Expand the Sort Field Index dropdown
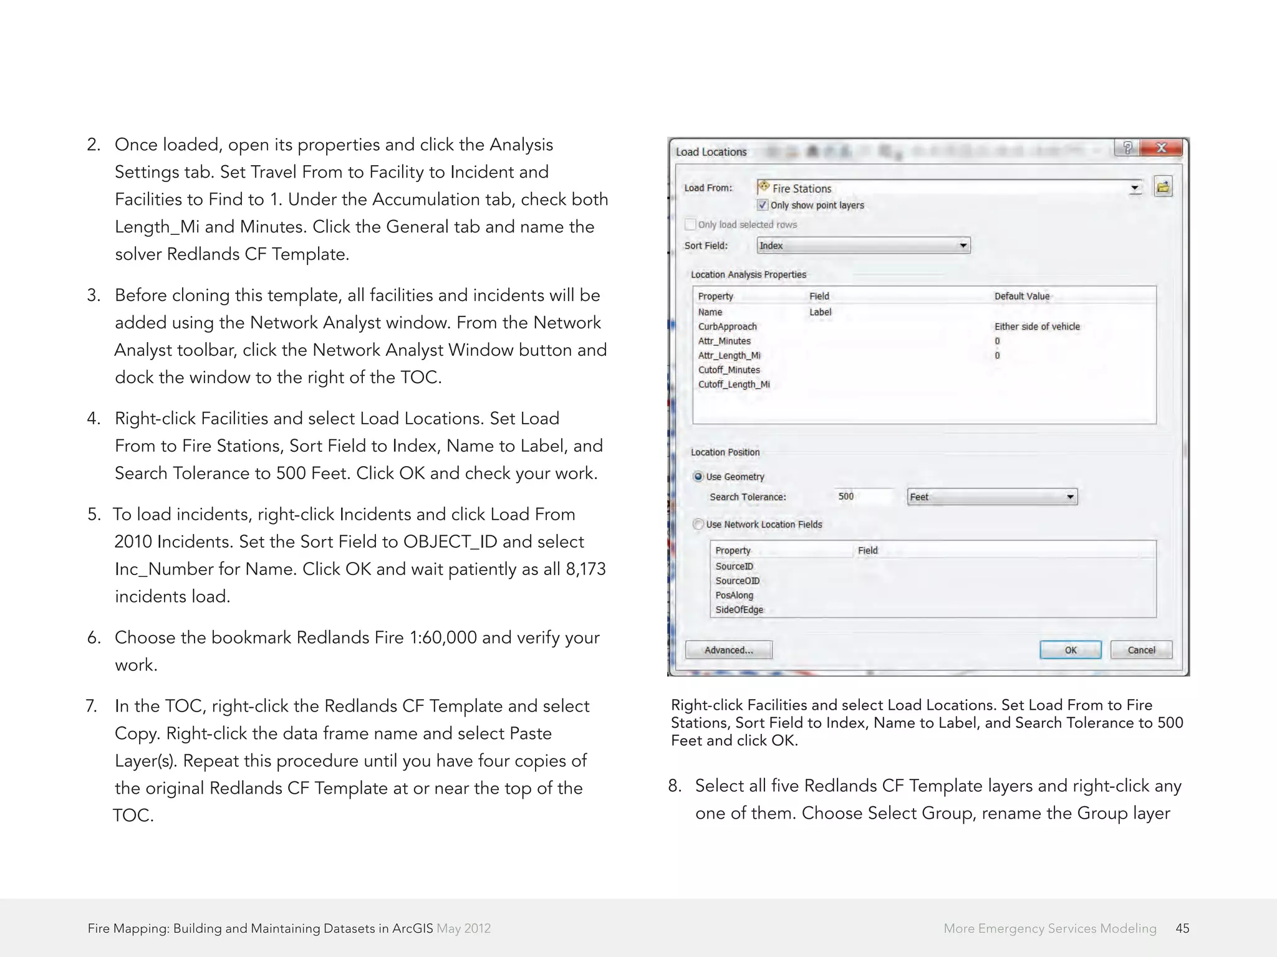This screenshot has width=1277, height=957. click(963, 245)
